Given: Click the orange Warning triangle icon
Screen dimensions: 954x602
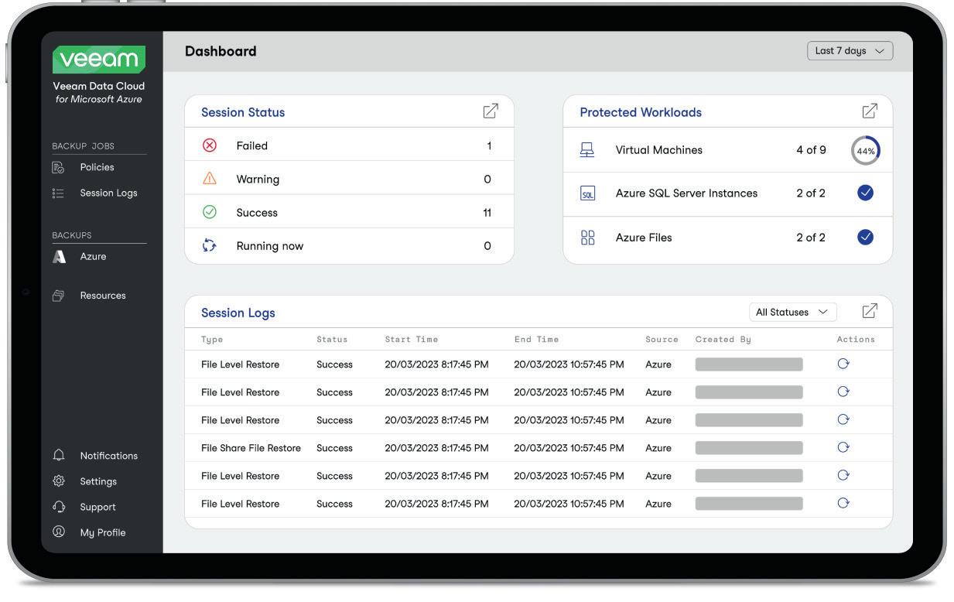Looking at the screenshot, I should 209,179.
